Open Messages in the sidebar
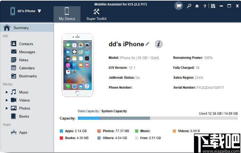This screenshot has width=241, height=153. point(27,52)
